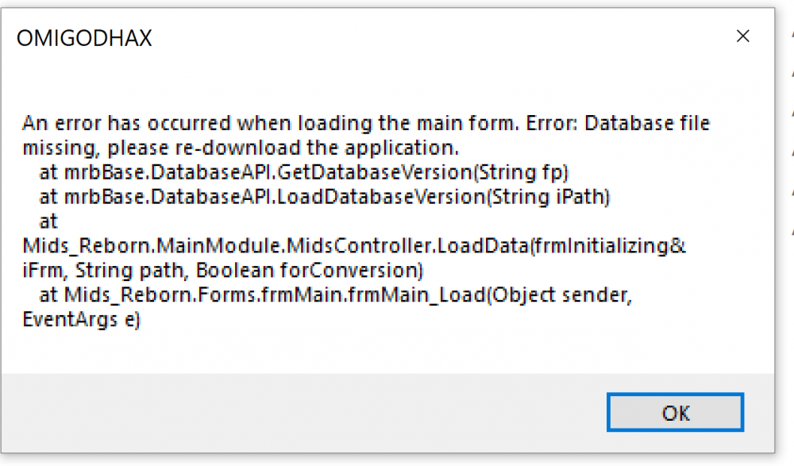Click the OK button
This screenshot has width=794, height=466.
point(674,413)
